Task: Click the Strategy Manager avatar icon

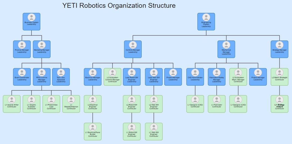Action: tap(280, 45)
